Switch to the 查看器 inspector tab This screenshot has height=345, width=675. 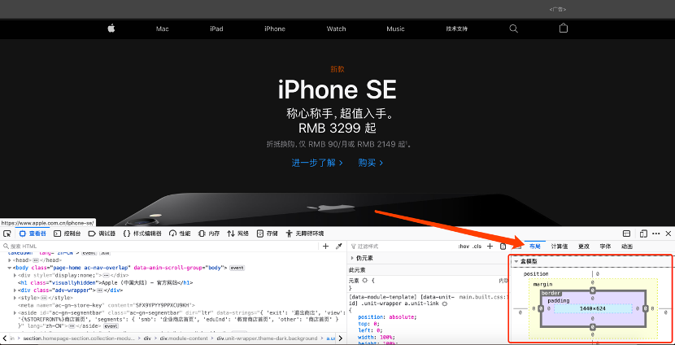(33, 234)
